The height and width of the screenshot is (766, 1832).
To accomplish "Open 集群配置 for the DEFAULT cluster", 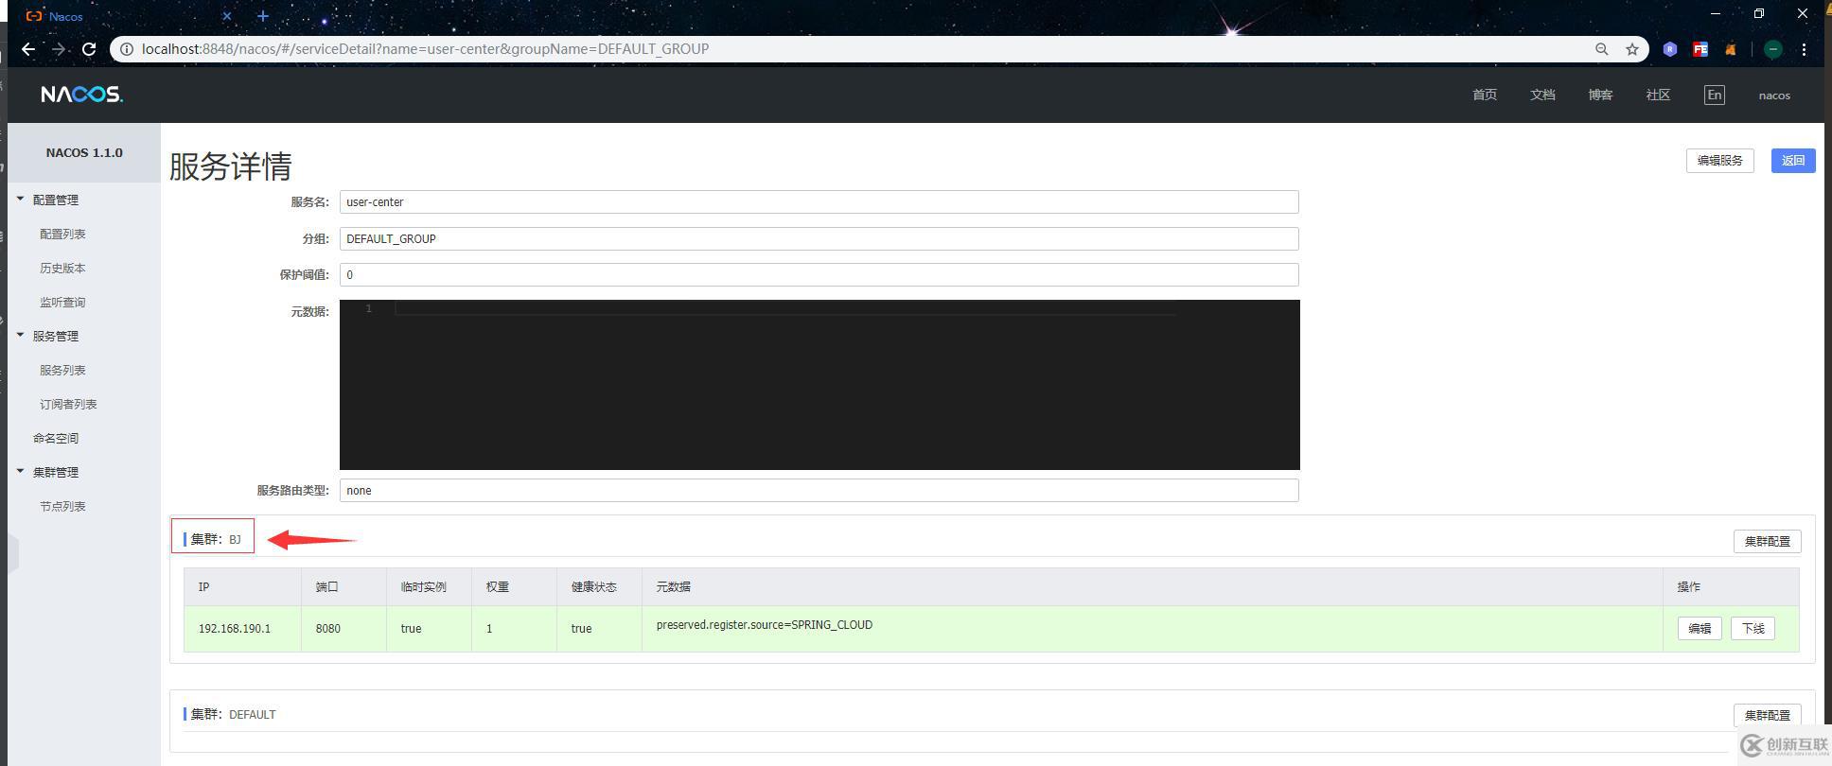I will click(1767, 715).
